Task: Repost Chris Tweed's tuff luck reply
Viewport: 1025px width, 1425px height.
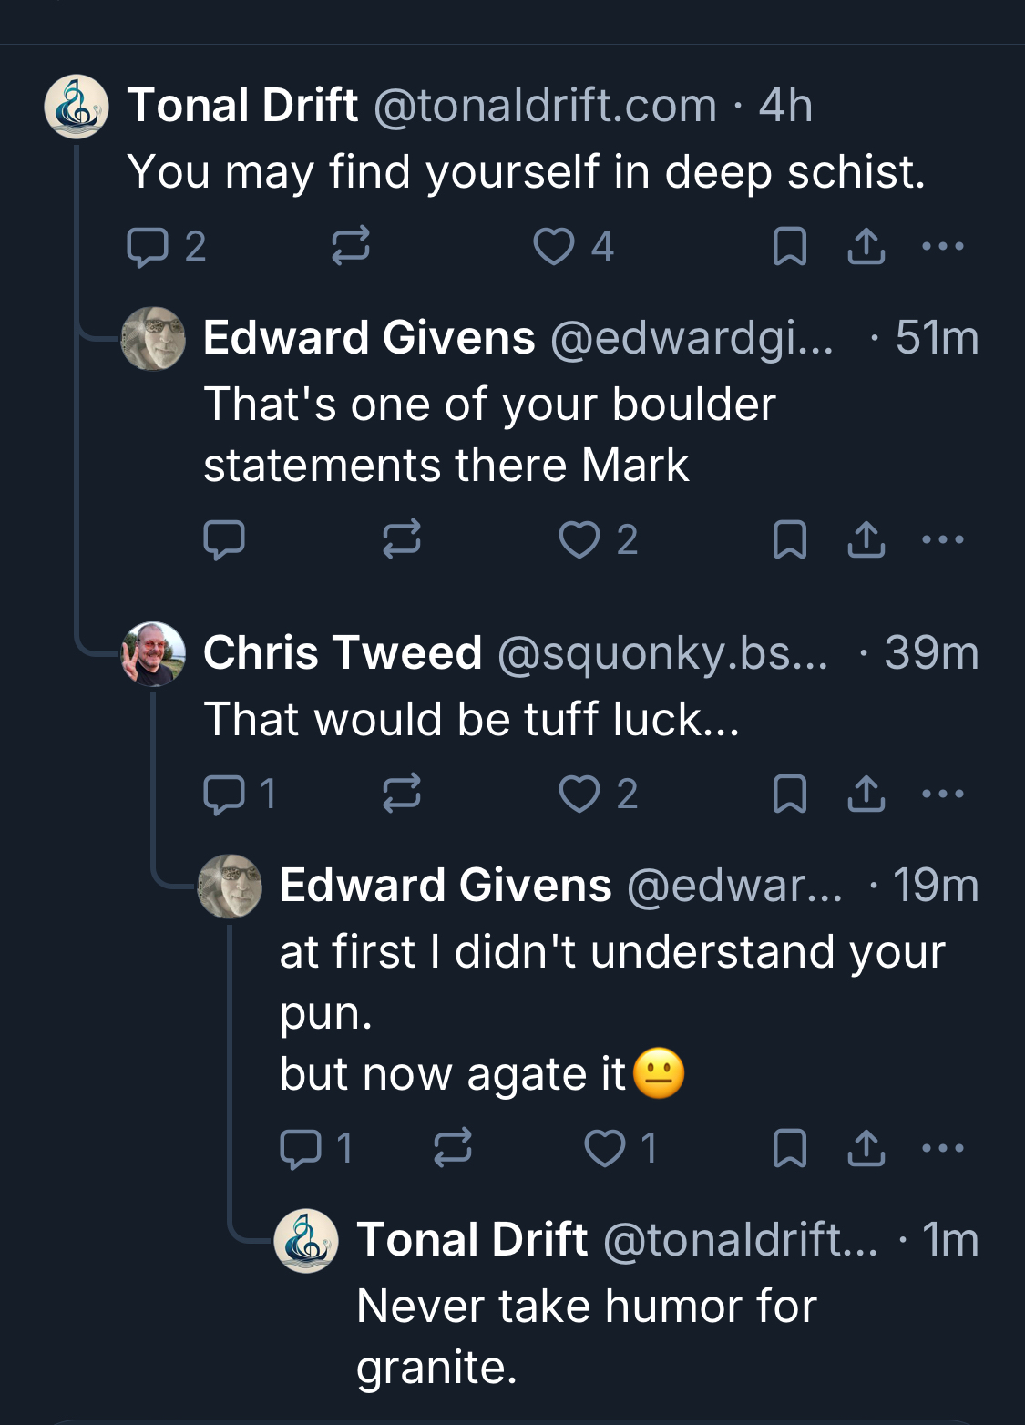Action: point(402,794)
